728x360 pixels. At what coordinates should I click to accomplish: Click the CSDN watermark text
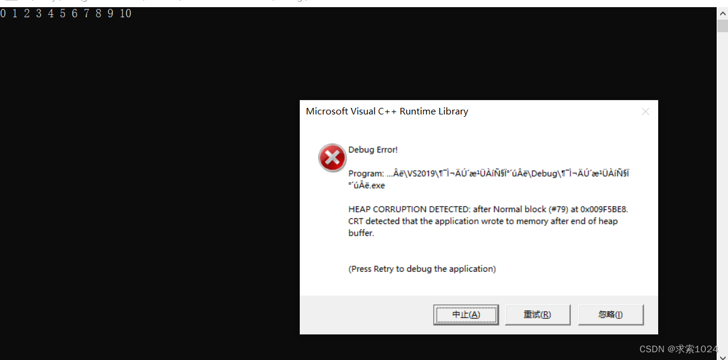(679, 349)
